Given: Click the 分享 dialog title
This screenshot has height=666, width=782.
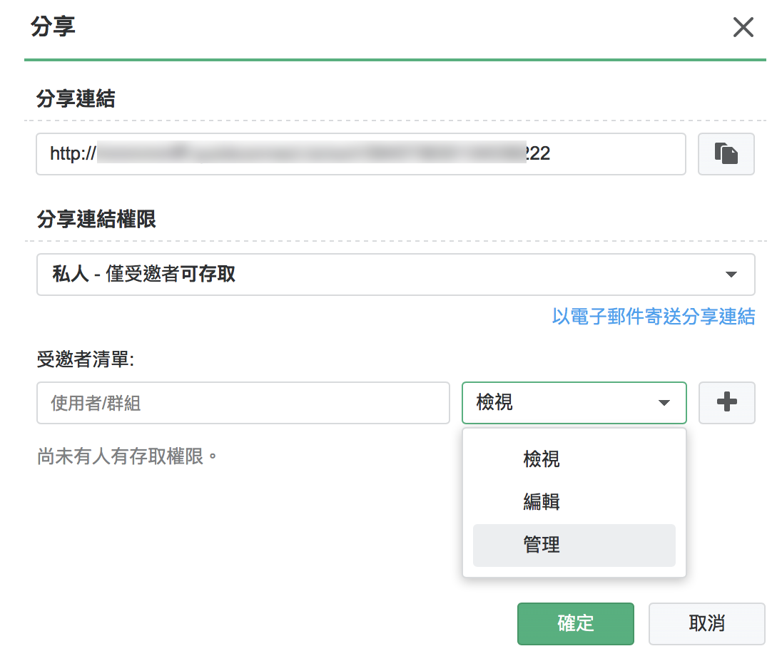Looking at the screenshot, I should tap(54, 28).
